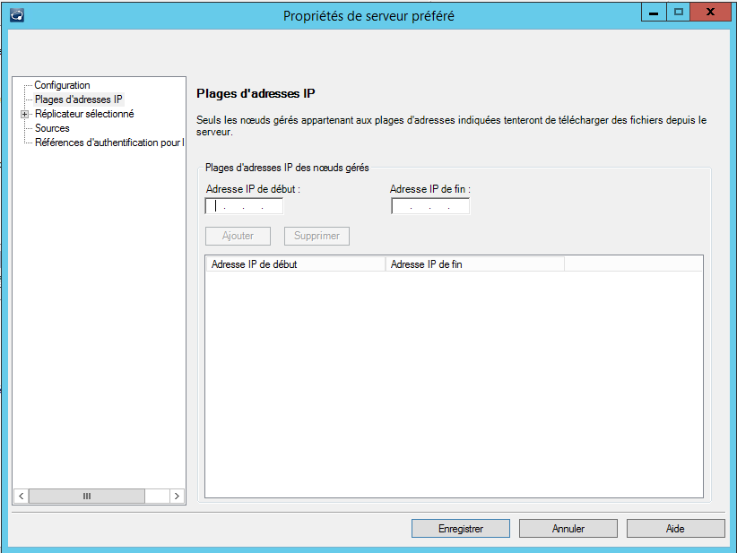
Task: Expand the Réplicateur sélectionné tree node
Action: 25,114
